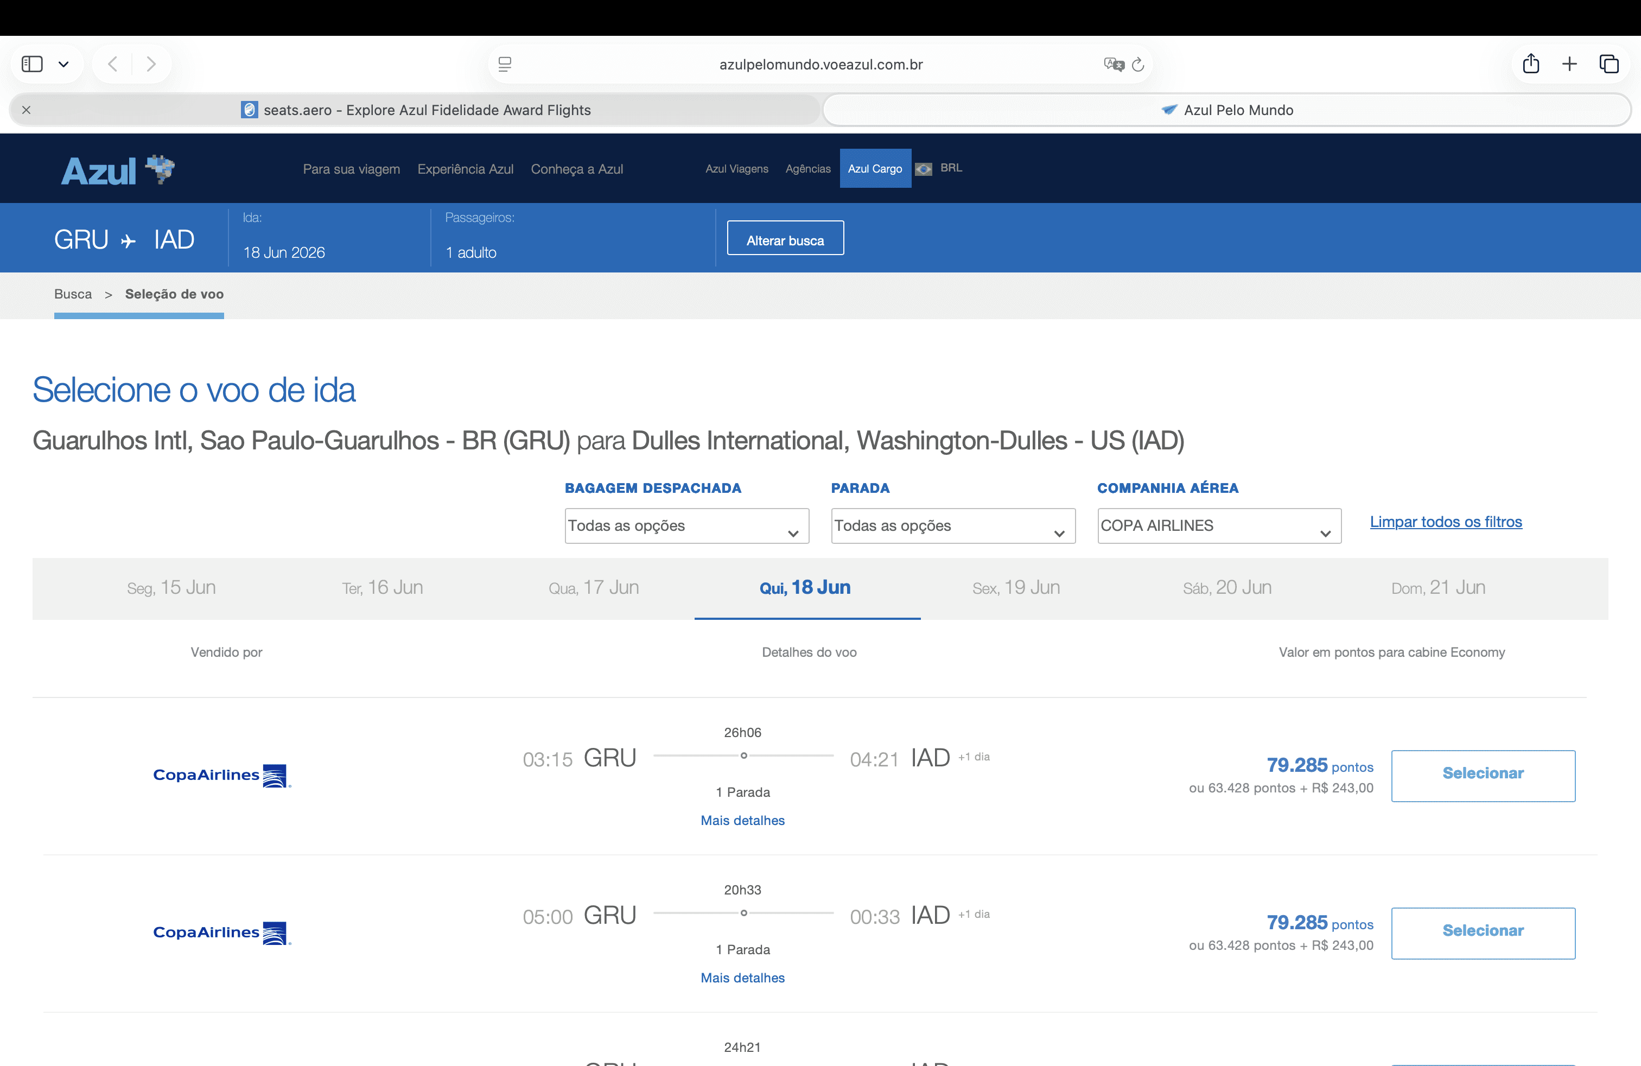
Task: Click the Alterar busca button
Action: coord(785,238)
